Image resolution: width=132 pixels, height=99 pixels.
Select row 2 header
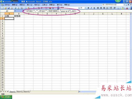[2, 18]
